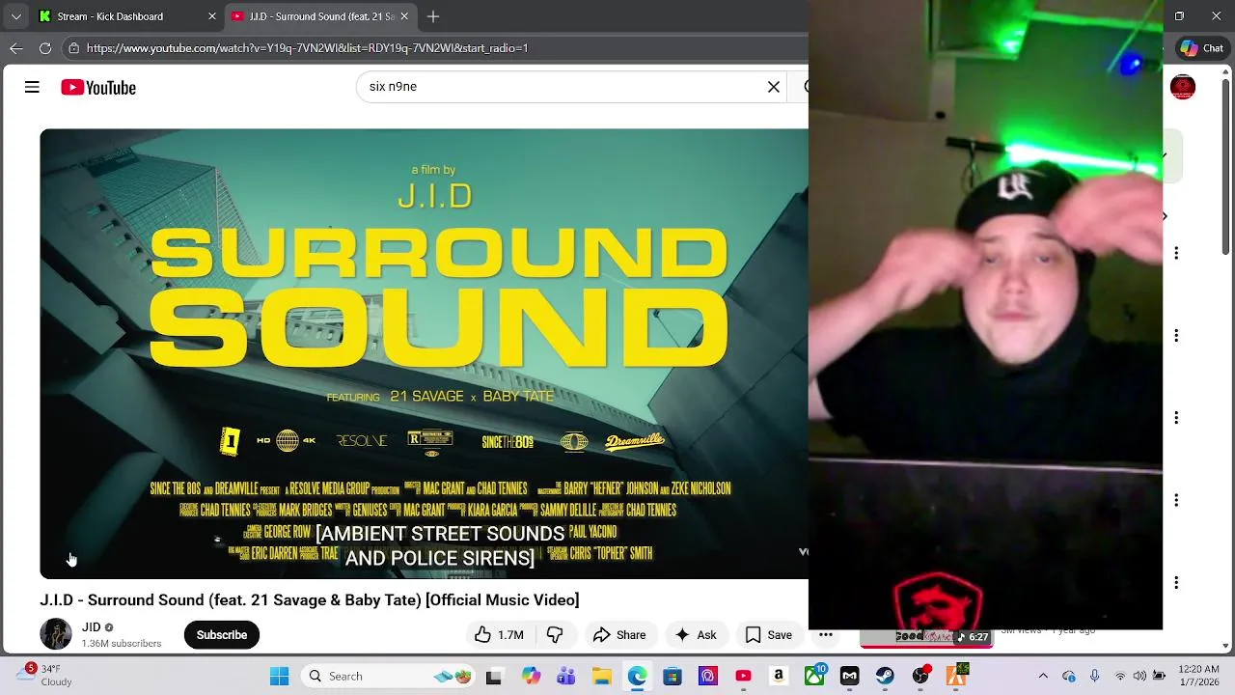Screen dimensions: 1235x695
Task: Open Microsoft Teams from the taskbar
Action: pos(565,676)
